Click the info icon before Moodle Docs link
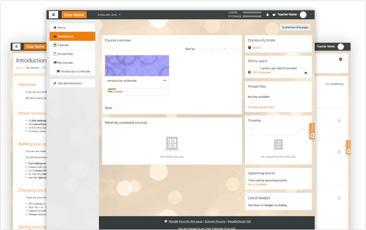Screen dimensions: 366x230 coord(166,221)
